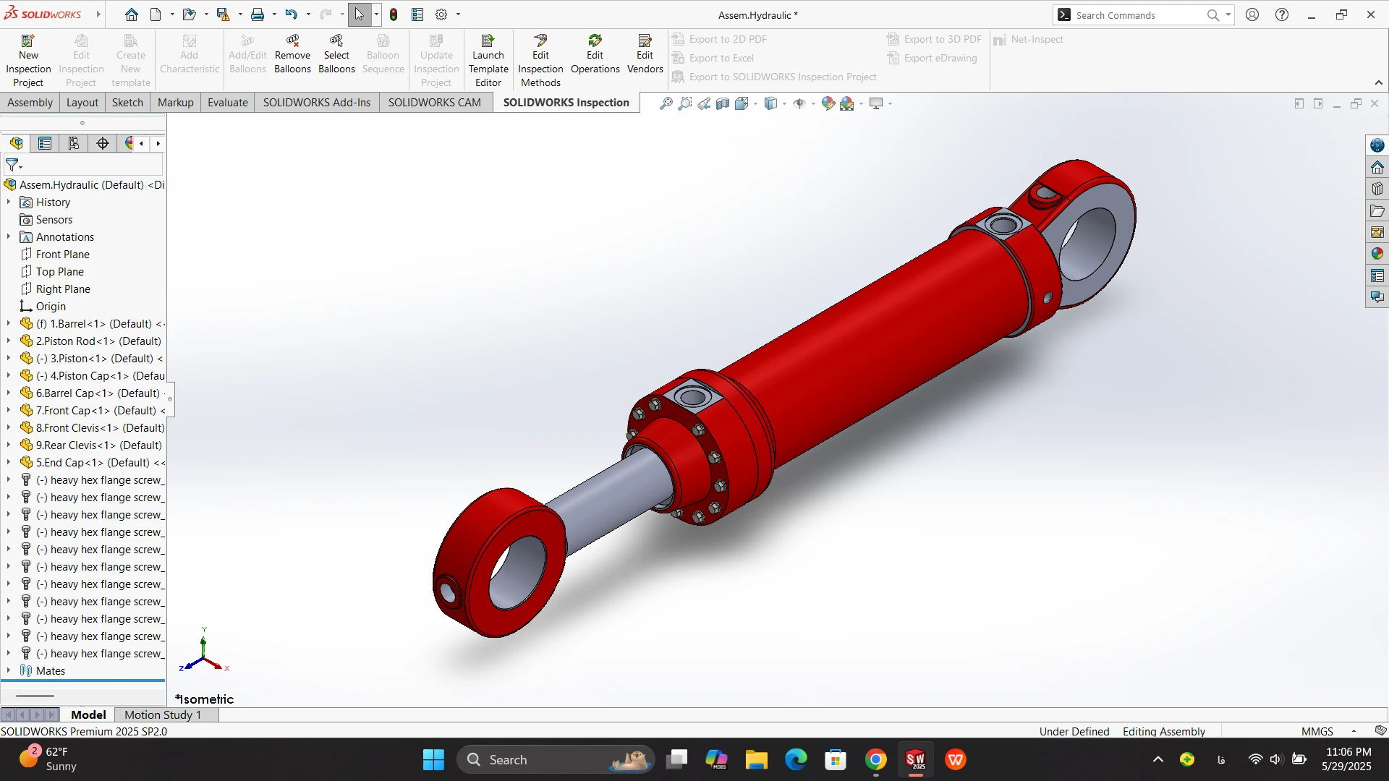Select Right Plane in the tree

[x=63, y=289]
